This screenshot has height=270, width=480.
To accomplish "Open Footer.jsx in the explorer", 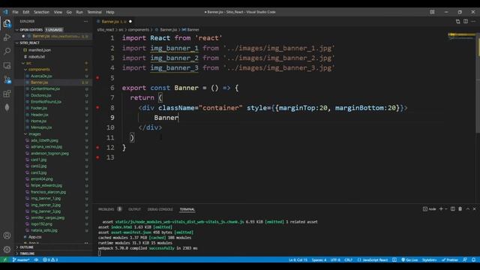I will tap(39, 108).
